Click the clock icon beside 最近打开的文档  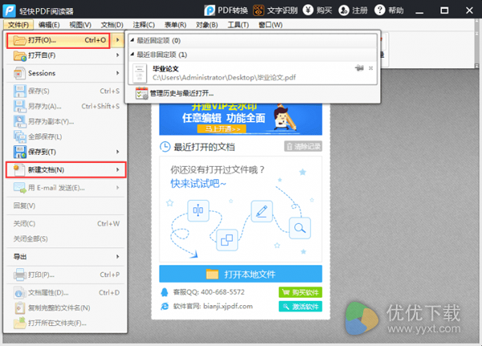coord(165,147)
